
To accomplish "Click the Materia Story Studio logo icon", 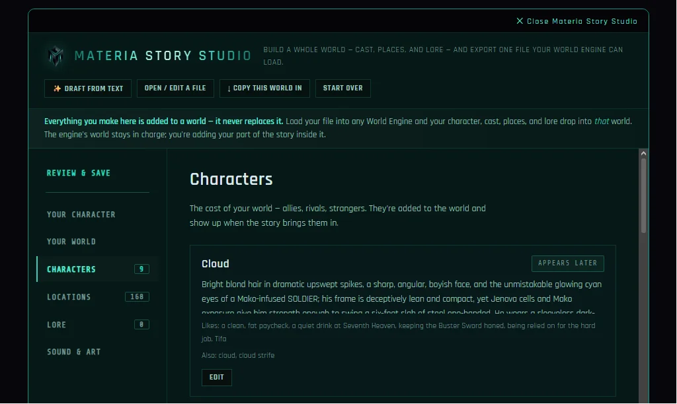I will tap(56, 55).
